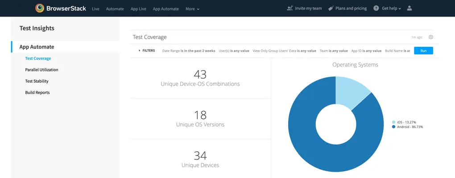This screenshot has height=178, width=455.
Task: Click the 18 Unique OS Versions value
Action: [x=200, y=115]
